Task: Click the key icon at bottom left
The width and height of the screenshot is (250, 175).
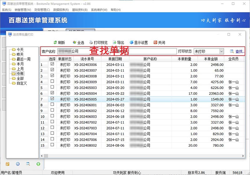Action: (7, 164)
